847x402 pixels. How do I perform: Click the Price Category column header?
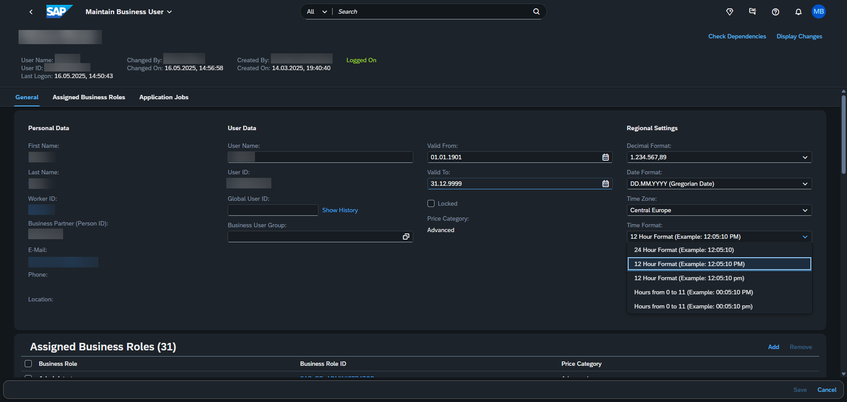coord(581,364)
